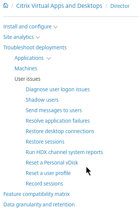Open Restore desktop connections
This screenshot has width=140, height=212.
(x=60, y=131)
